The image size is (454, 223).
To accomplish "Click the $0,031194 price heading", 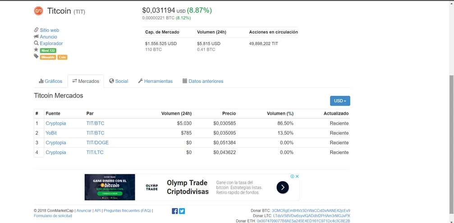I will pos(159,10).
